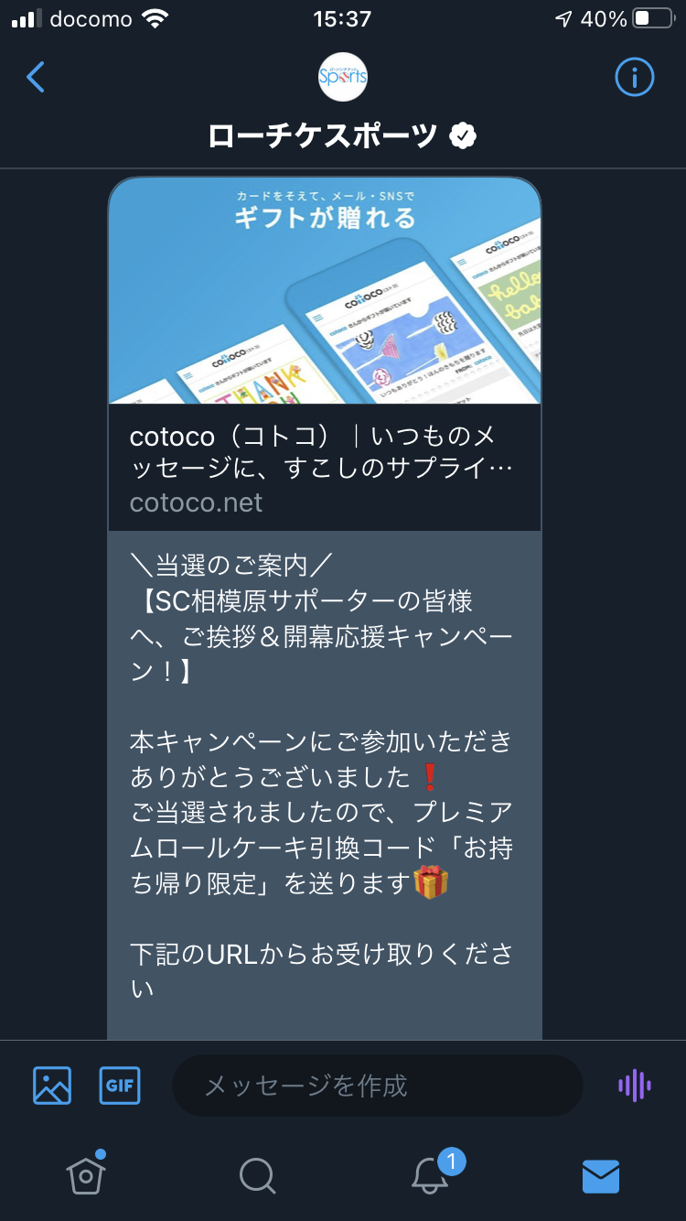Start recording a voice message

(x=634, y=1086)
